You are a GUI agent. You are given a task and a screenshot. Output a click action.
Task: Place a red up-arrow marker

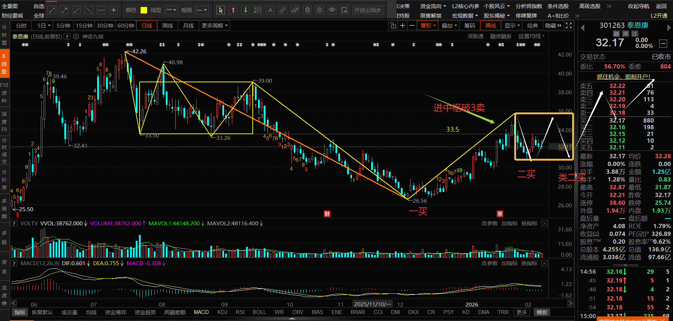[x=233, y=10]
